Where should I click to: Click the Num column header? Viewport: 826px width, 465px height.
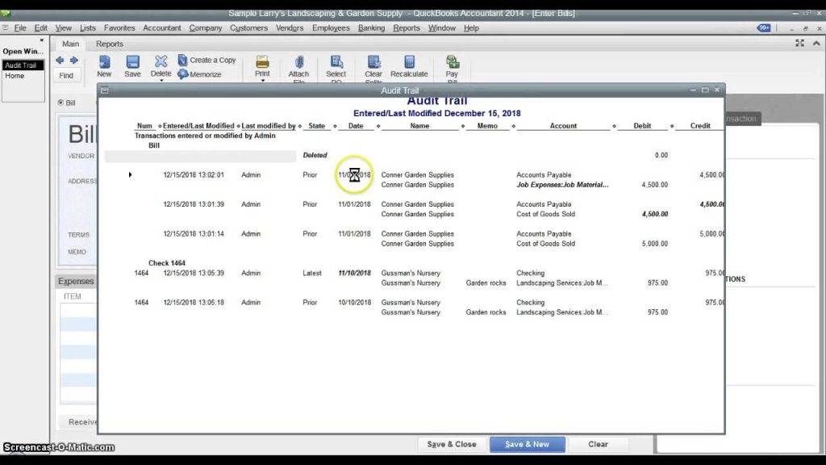144,126
